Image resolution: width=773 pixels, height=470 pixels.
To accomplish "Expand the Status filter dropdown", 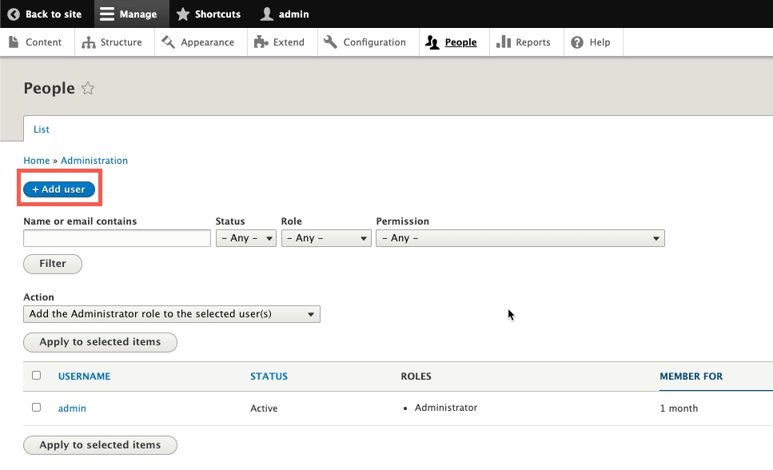I will pyautogui.click(x=246, y=238).
